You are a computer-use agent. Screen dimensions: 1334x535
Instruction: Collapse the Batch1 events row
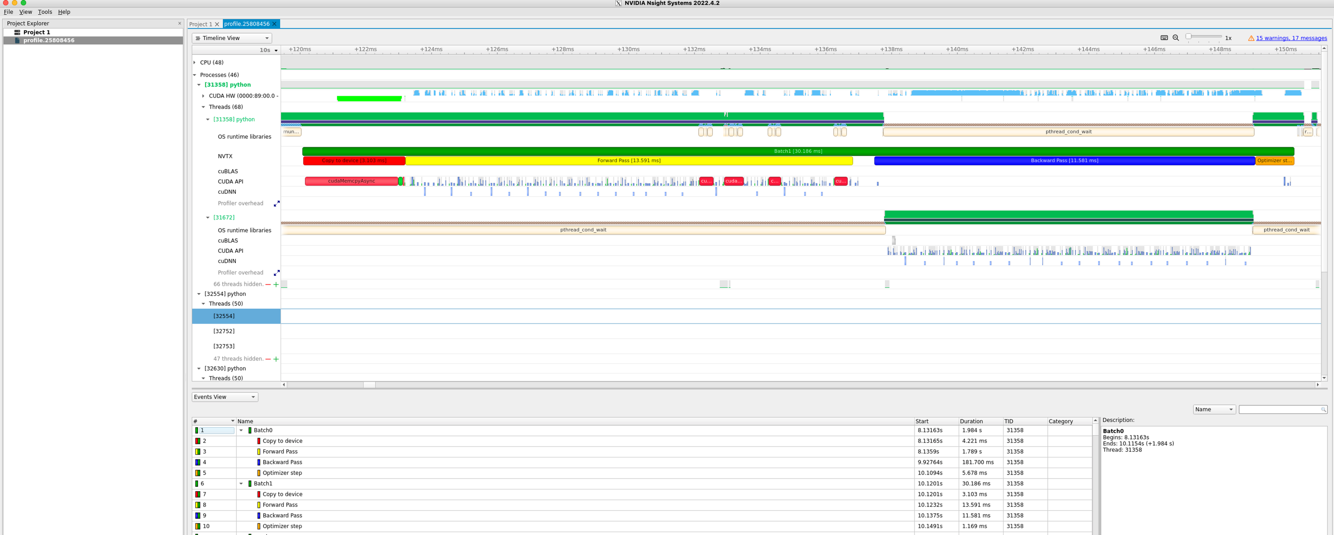click(241, 484)
